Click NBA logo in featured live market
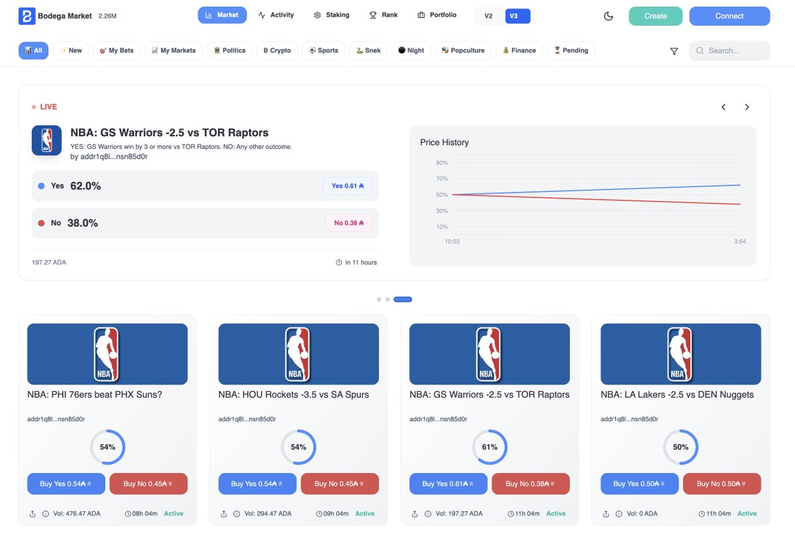This screenshot has height=534, width=795. (x=46, y=140)
